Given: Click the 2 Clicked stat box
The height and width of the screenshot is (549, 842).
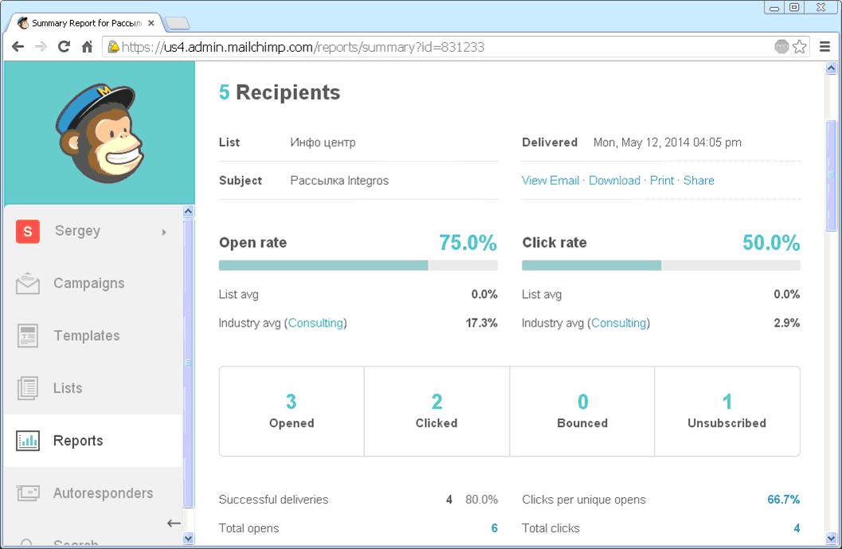Looking at the screenshot, I should [x=437, y=411].
